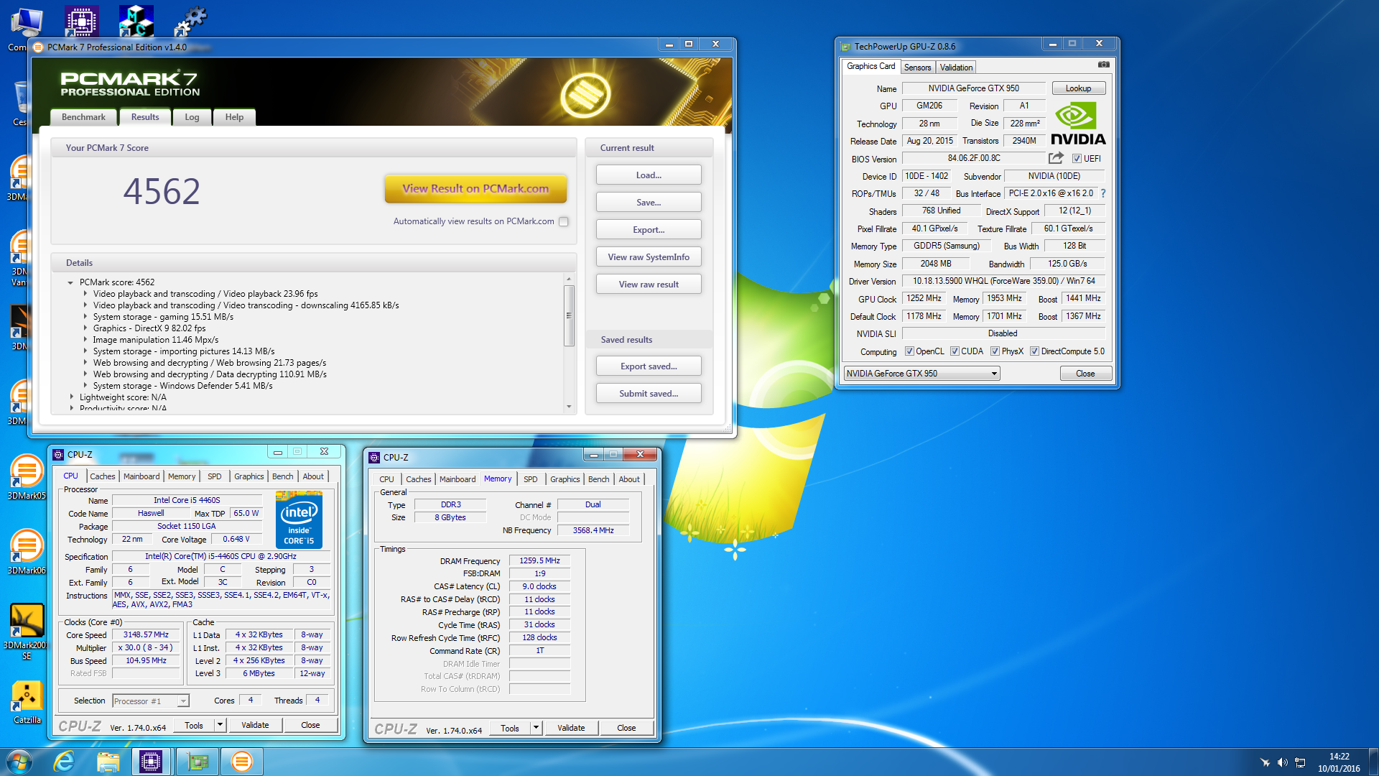Open Tools dropdown arrow in left CPU-Z
The height and width of the screenshot is (776, 1379).
click(x=220, y=725)
